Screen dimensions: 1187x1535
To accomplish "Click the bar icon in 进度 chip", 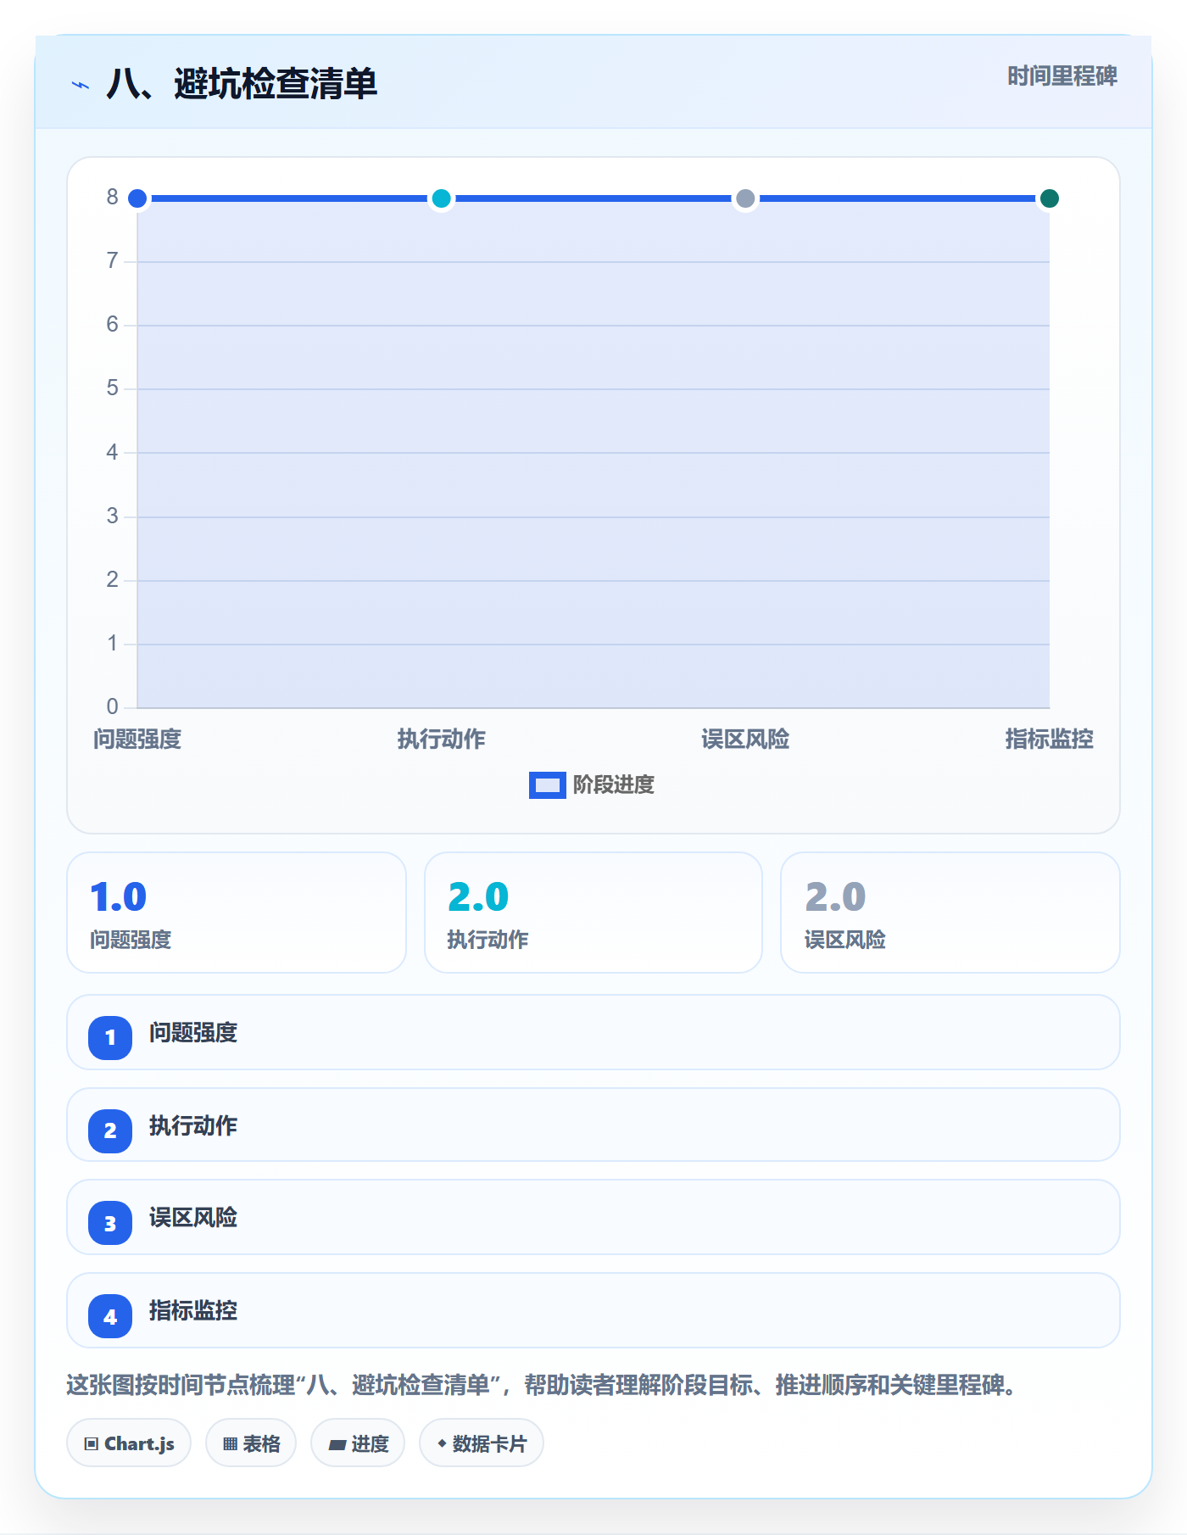I will 337,1444.
